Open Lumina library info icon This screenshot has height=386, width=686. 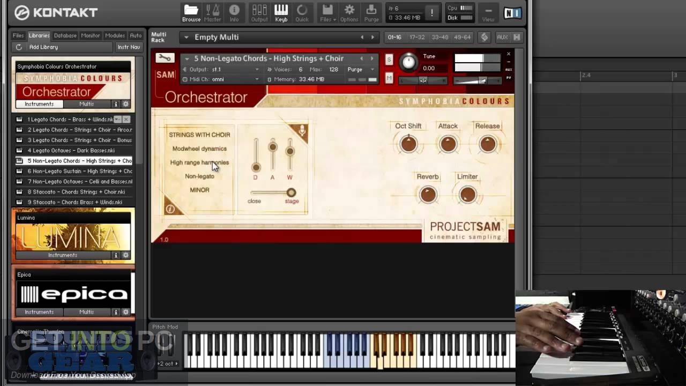coord(115,255)
